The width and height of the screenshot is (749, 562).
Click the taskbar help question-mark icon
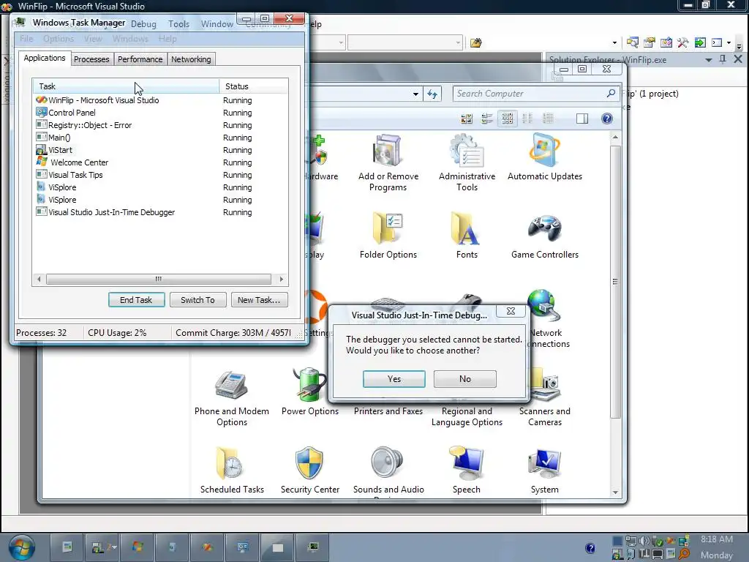pos(590,548)
